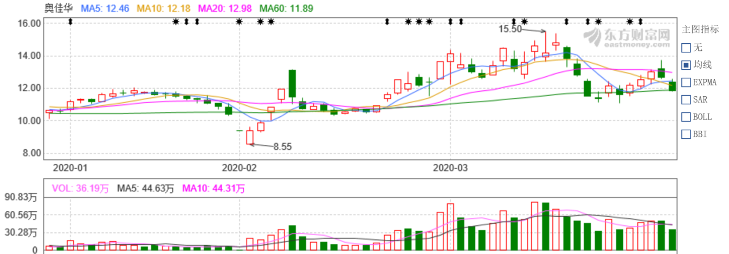
Task: Click the 奥佳华 stock name title
Action: coord(60,8)
